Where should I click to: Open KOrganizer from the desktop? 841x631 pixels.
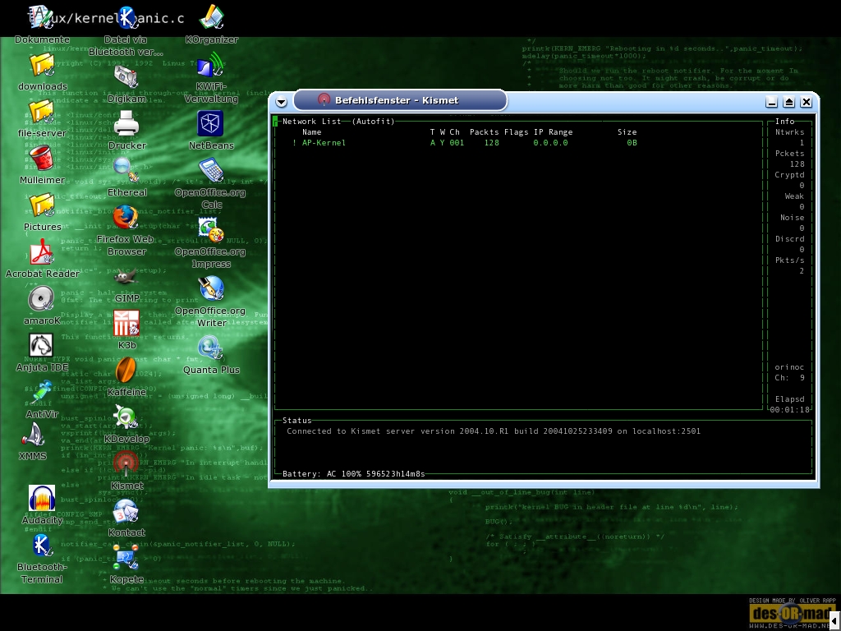[211, 18]
